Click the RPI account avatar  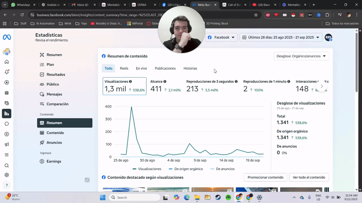coord(328,37)
